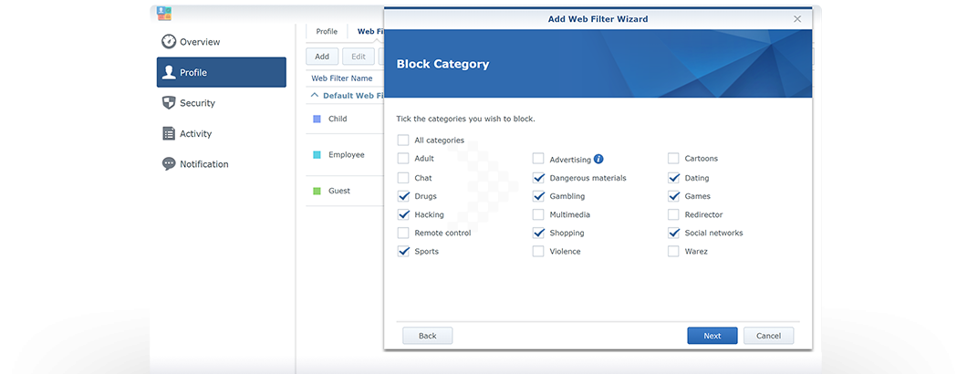Viewport: 967px width, 374px height.
Task: Click the Activity list icon
Action: tap(169, 134)
